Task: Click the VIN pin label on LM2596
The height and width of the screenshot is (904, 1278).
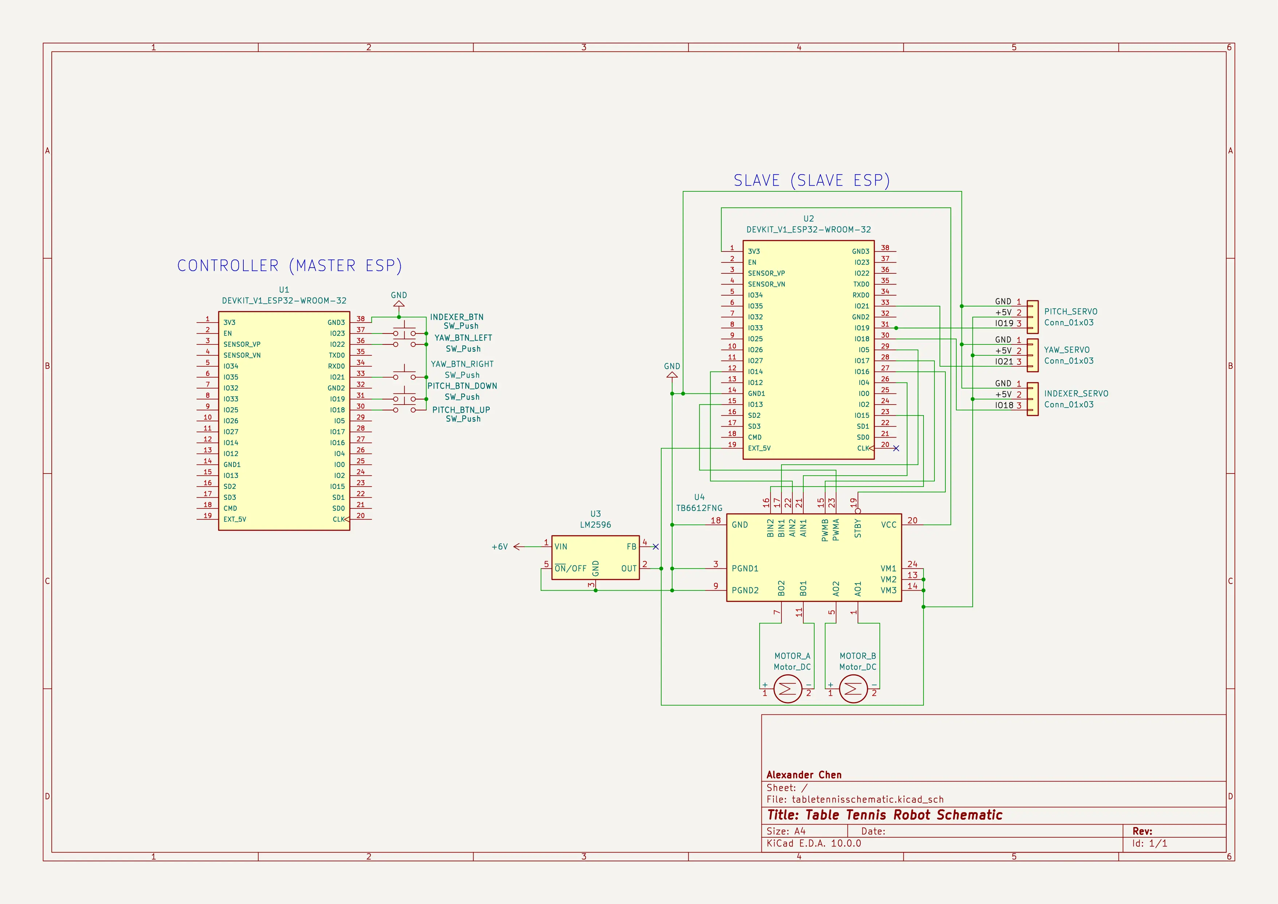Action: (x=561, y=547)
